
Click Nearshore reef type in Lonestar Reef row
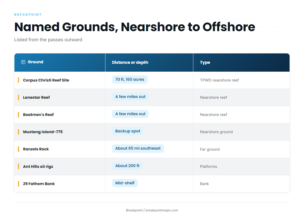pyautogui.click(x=214, y=97)
